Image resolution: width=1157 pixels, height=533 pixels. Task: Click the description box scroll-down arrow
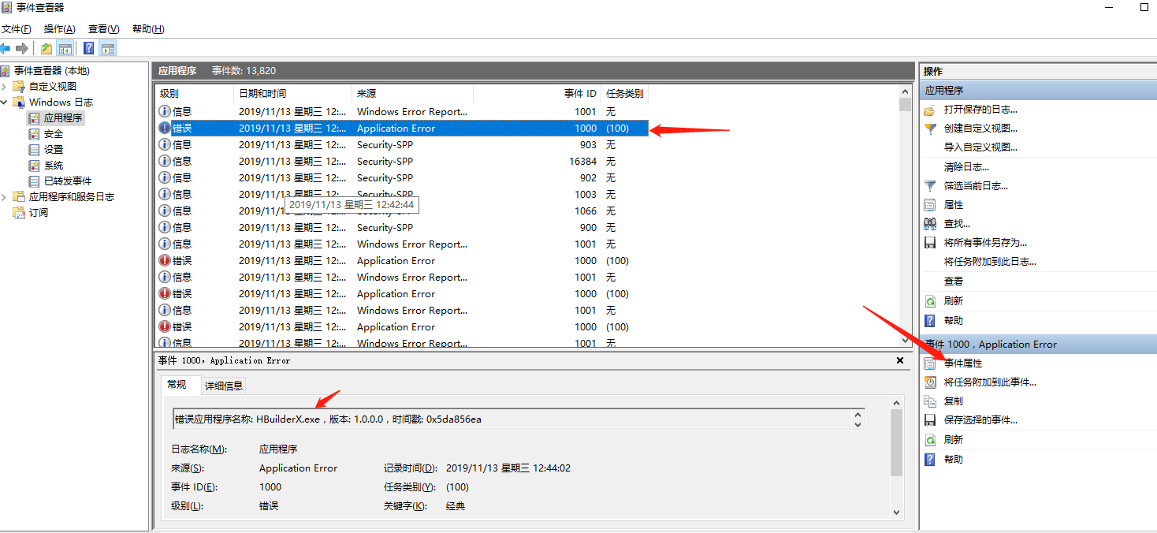pos(858,425)
